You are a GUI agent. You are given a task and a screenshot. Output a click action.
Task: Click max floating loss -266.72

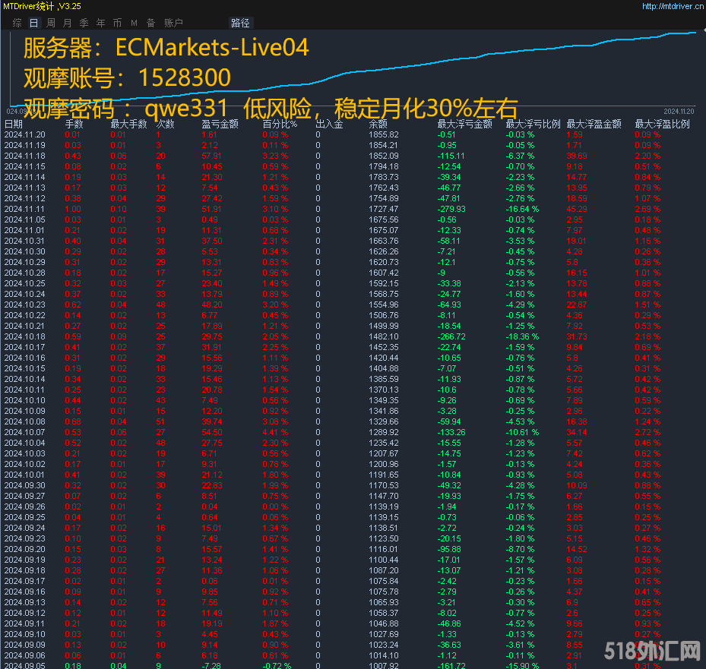(451, 336)
